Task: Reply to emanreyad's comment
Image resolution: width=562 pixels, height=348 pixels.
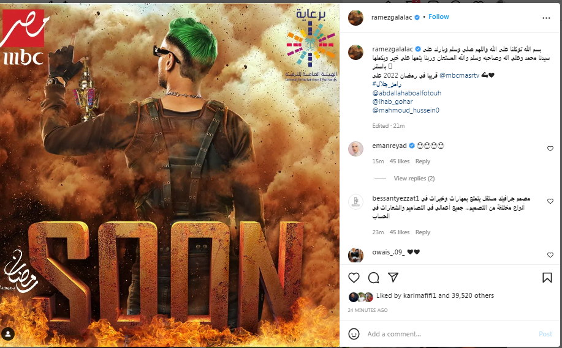Action: tap(423, 161)
